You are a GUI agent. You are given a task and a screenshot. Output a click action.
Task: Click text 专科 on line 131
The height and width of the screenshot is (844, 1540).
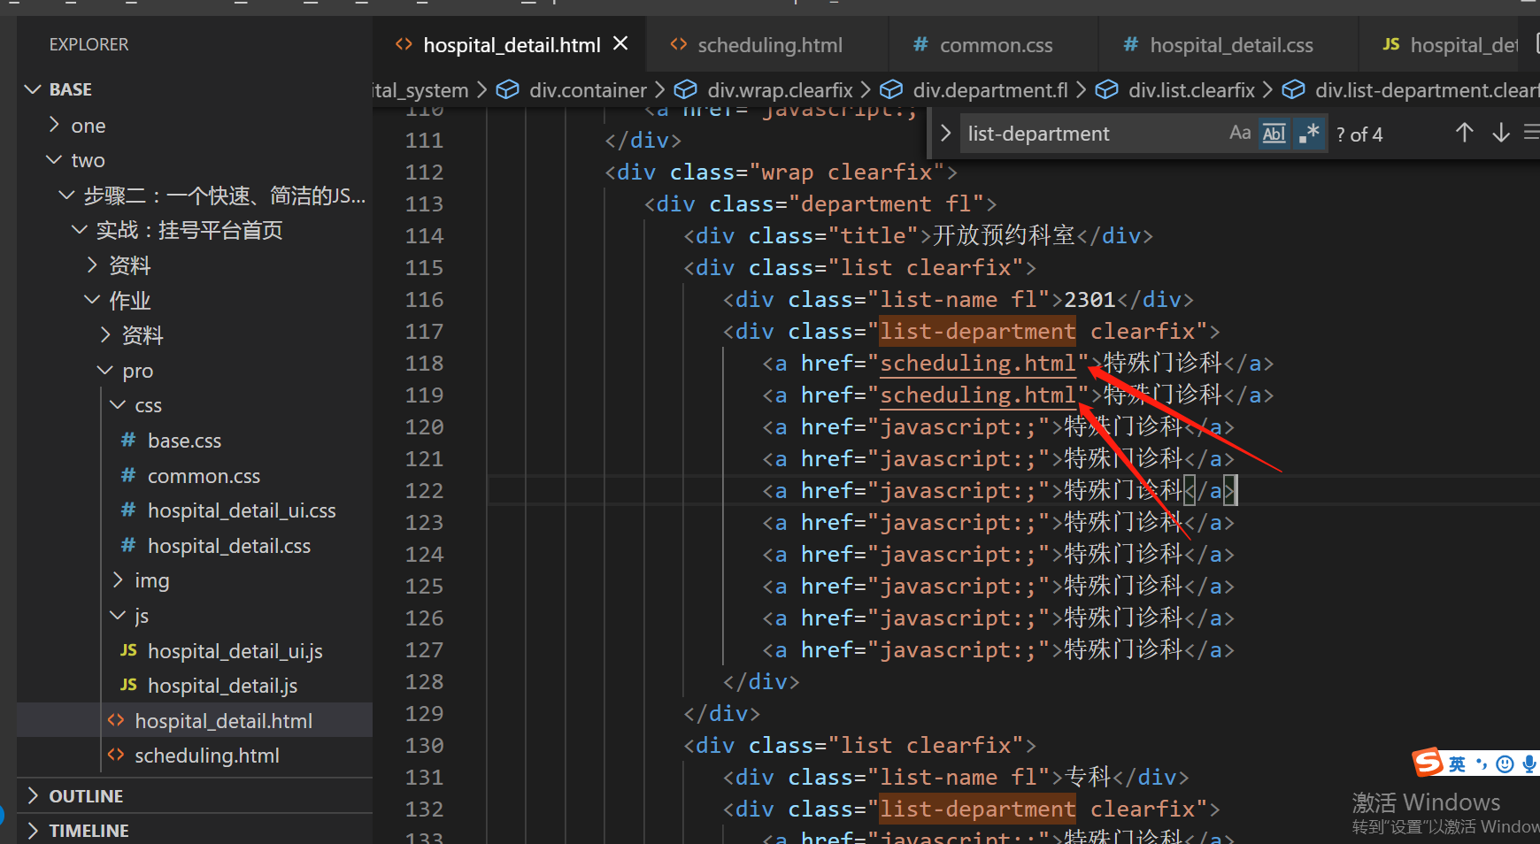[x=1088, y=777]
